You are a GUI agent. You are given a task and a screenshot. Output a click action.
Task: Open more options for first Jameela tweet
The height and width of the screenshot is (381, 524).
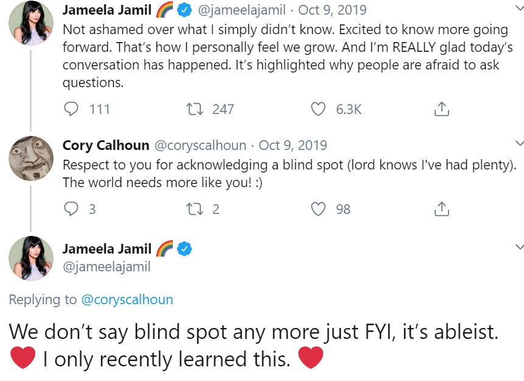coord(519,8)
